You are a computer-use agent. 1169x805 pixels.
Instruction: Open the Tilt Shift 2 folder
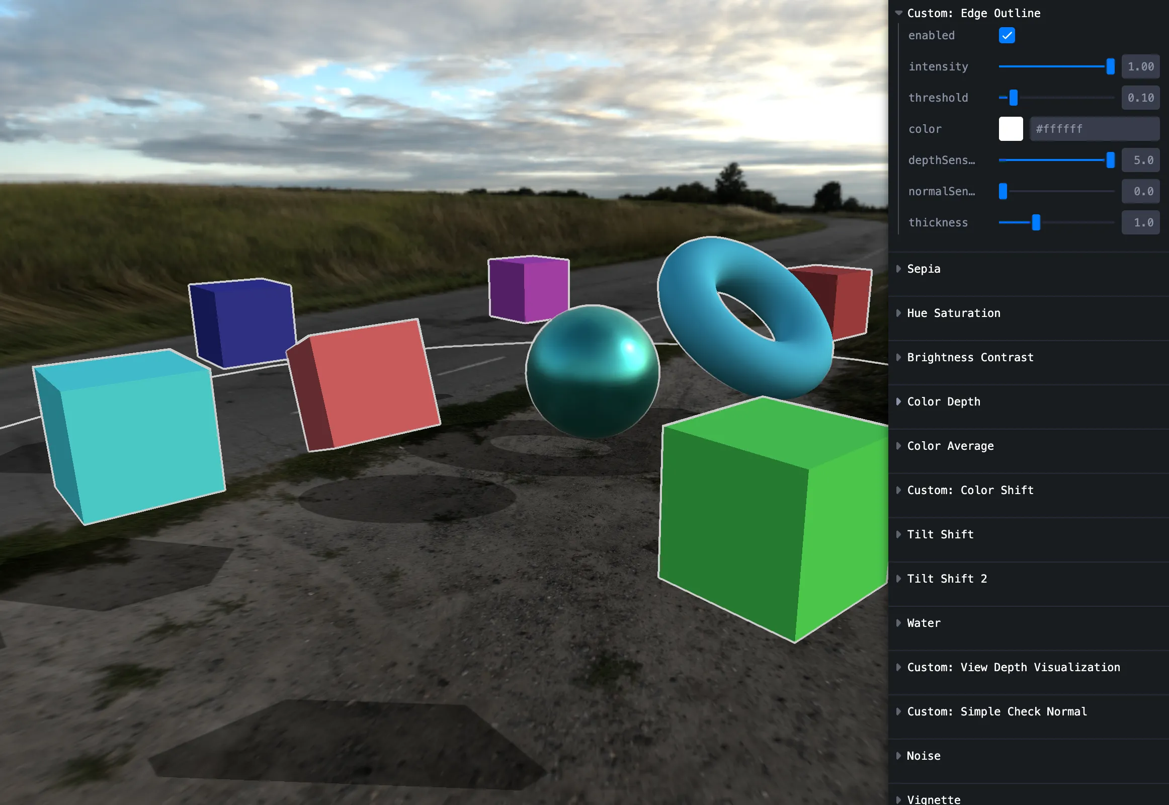point(947,579)
